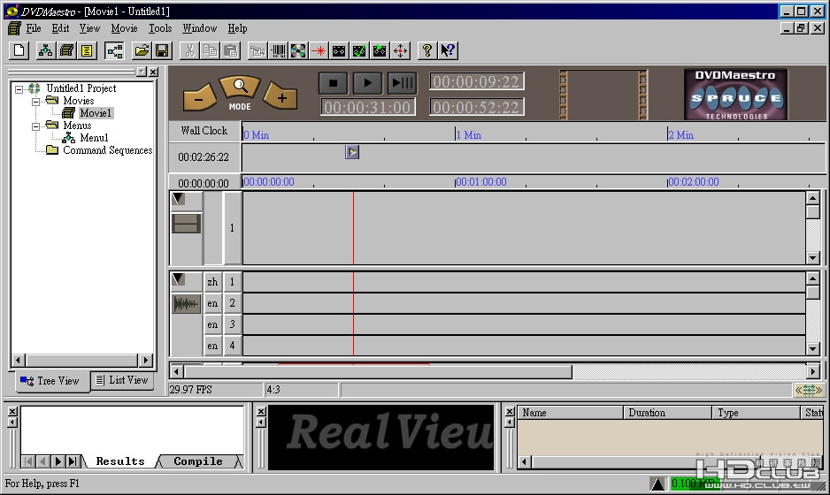Image resolution: width=830 pixels, height=495 pixels.
Task: Collapse the audio tracks disclosure triangle
Action: pos(179,279)
